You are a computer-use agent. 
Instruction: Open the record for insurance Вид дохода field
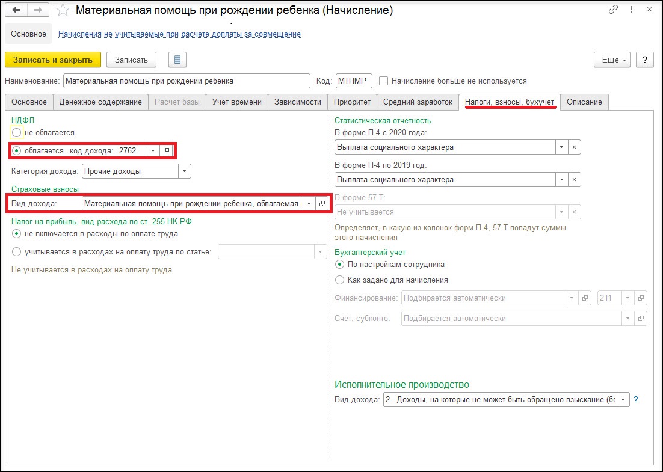coord(322,204)
